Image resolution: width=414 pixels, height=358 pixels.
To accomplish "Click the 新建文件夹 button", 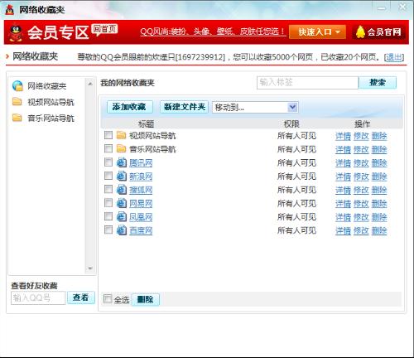I will pos(184,107).
